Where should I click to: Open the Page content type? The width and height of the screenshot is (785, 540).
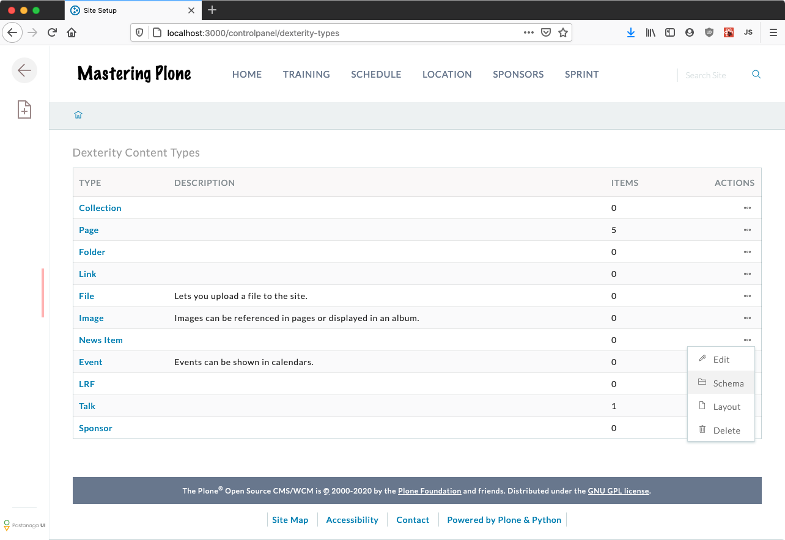[x=89, y=230]
